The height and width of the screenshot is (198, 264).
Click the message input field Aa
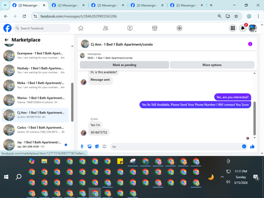[176, 147]
